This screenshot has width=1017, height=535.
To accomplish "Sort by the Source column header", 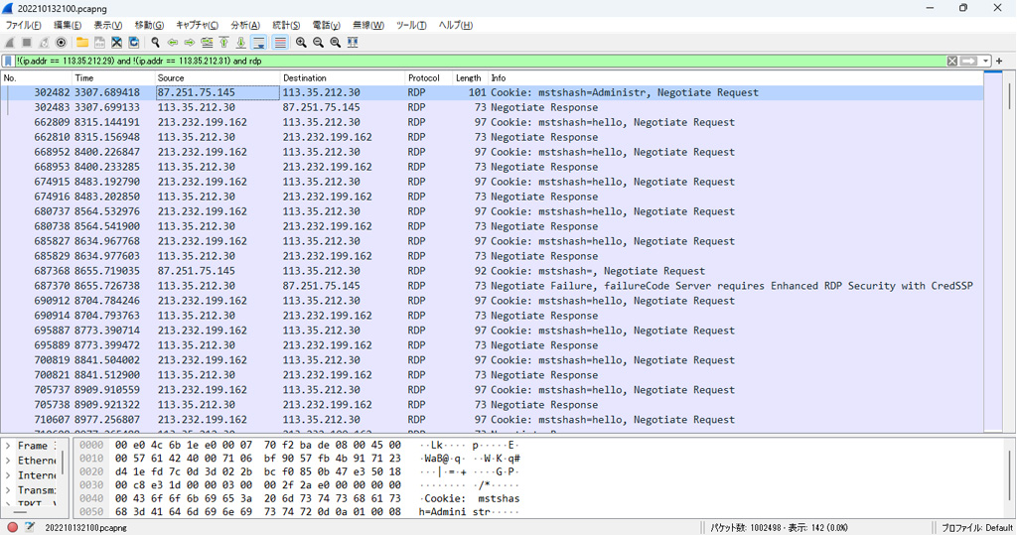I will [218, 77].
